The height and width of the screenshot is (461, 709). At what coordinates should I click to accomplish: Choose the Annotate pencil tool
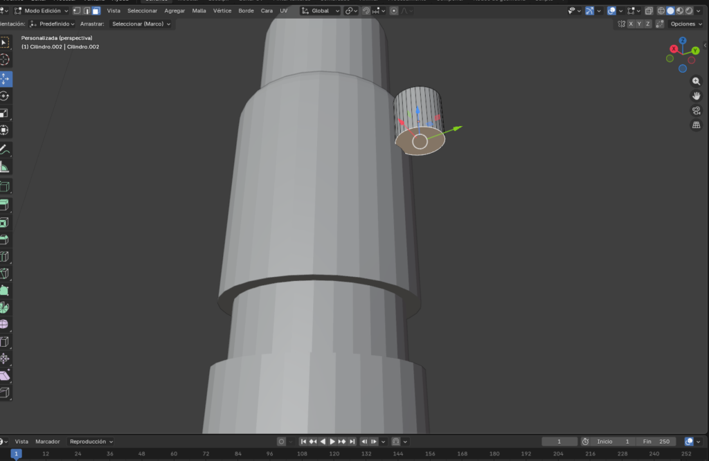click(5, 150)
